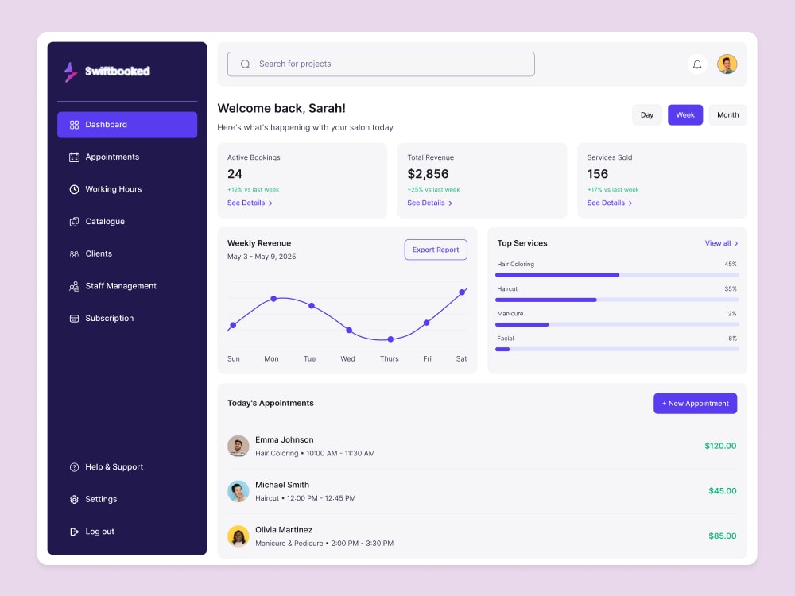Click chevron beside Total Revenue See Details

450,203
